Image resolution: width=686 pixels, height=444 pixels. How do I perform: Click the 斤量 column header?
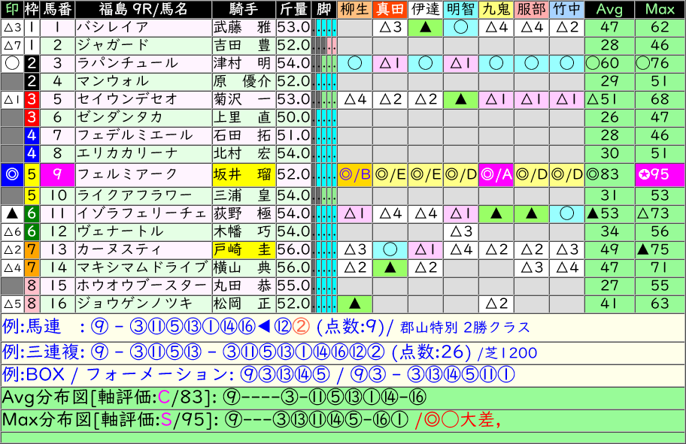(293, 9)
